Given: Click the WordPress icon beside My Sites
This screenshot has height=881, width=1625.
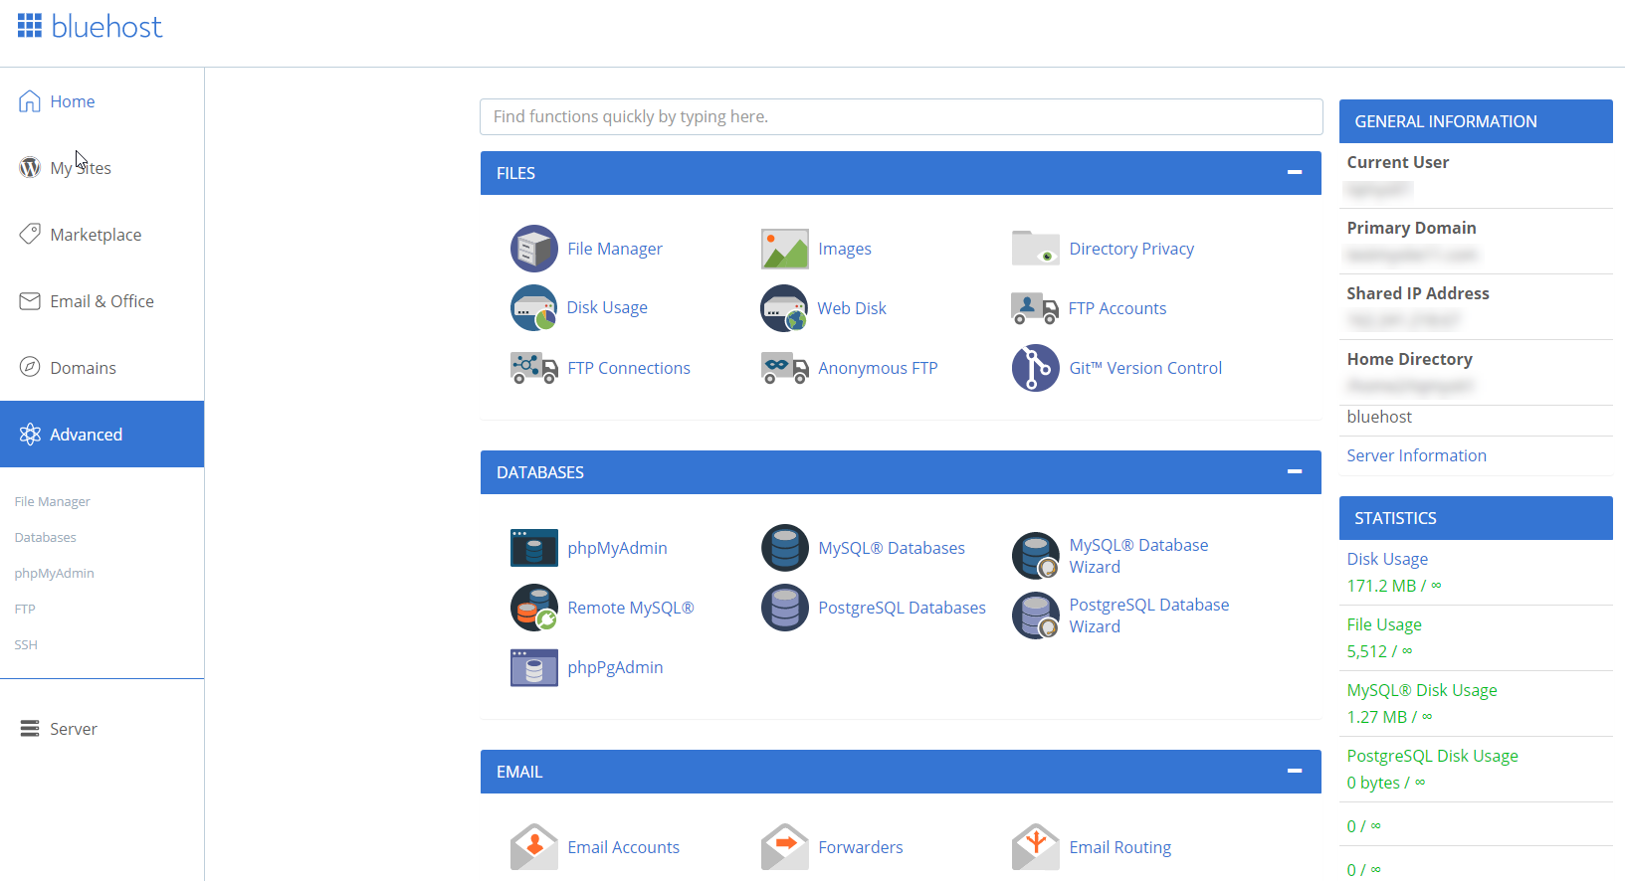Looking at the screenshot, I should point(30,168).
